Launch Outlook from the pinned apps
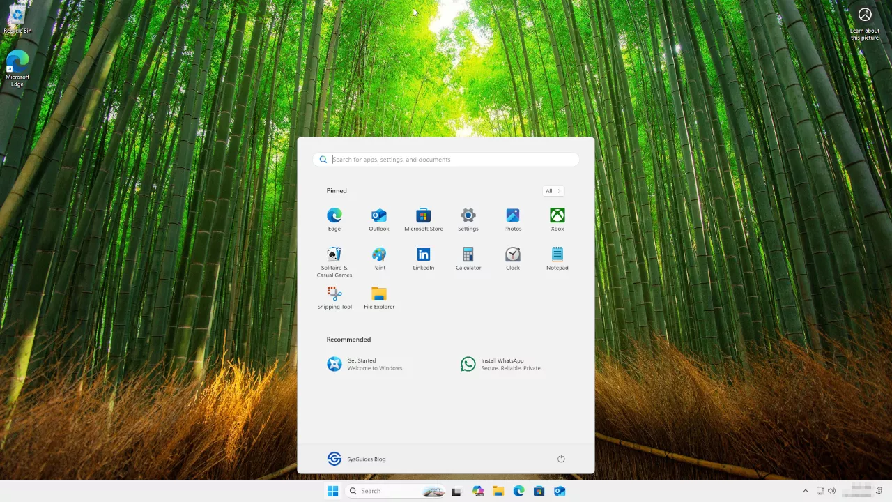 (x=378, y=215)
